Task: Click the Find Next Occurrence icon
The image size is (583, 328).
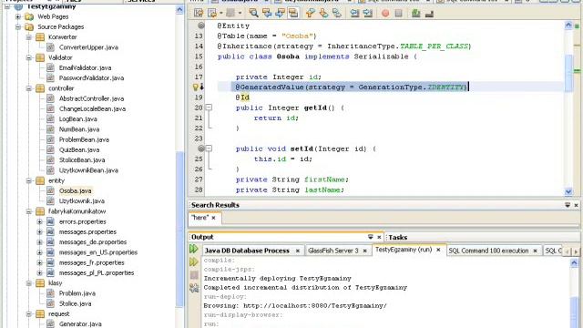Action: pyautogui.click(x=280, y=14)
